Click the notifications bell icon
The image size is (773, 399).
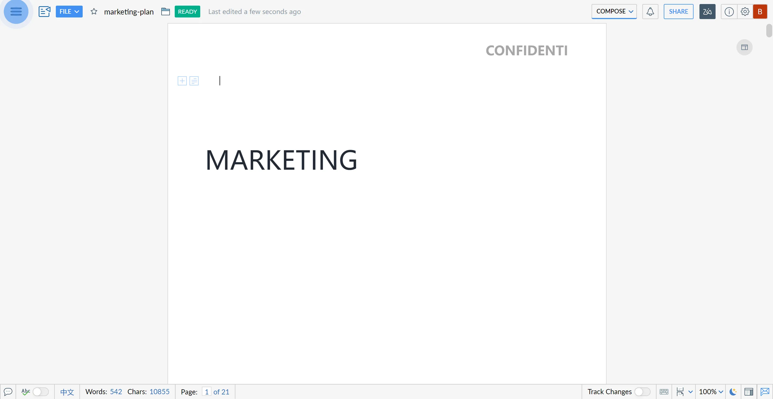click(650, 11)
